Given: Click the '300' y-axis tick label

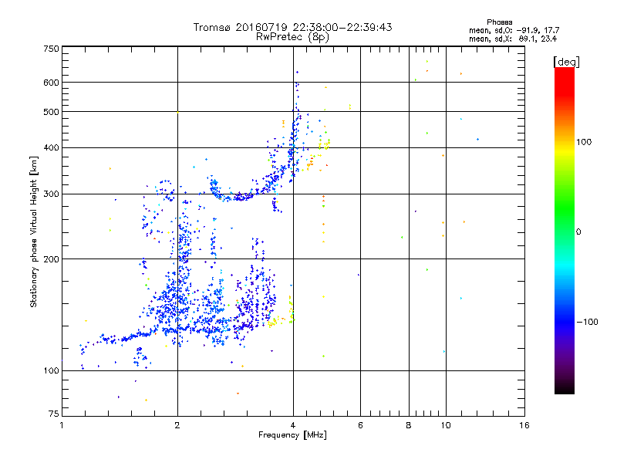Looking at the screenshot, I should pyautogui.click(x=51, y=194).
